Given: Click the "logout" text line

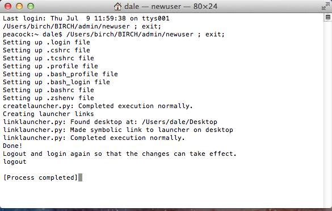Looking at the screenshot, I should coord(15,162).
